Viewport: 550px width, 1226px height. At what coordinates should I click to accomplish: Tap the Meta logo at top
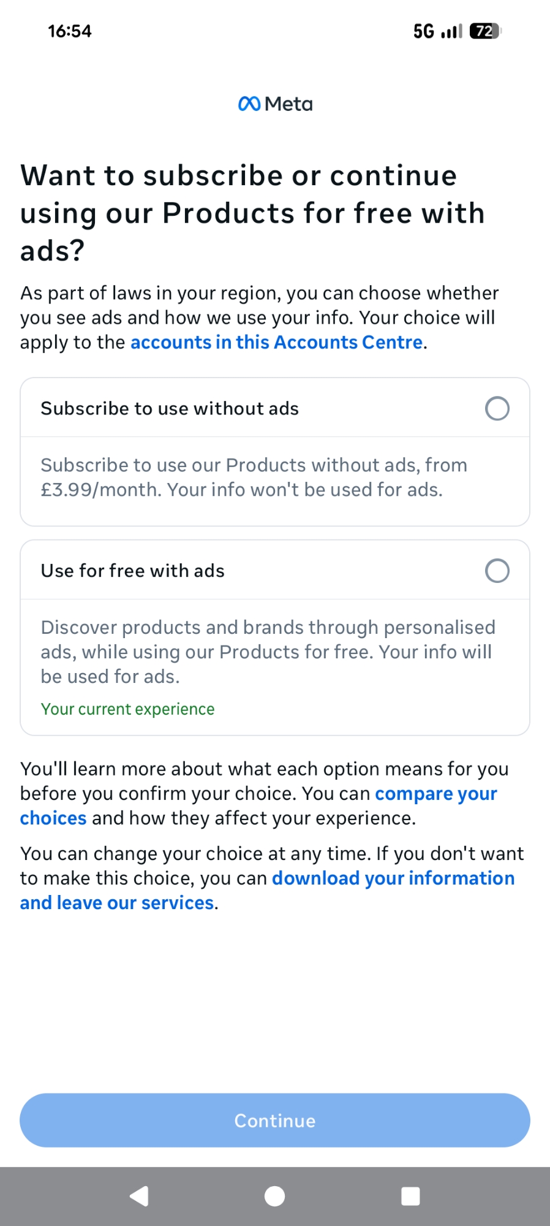275,104
